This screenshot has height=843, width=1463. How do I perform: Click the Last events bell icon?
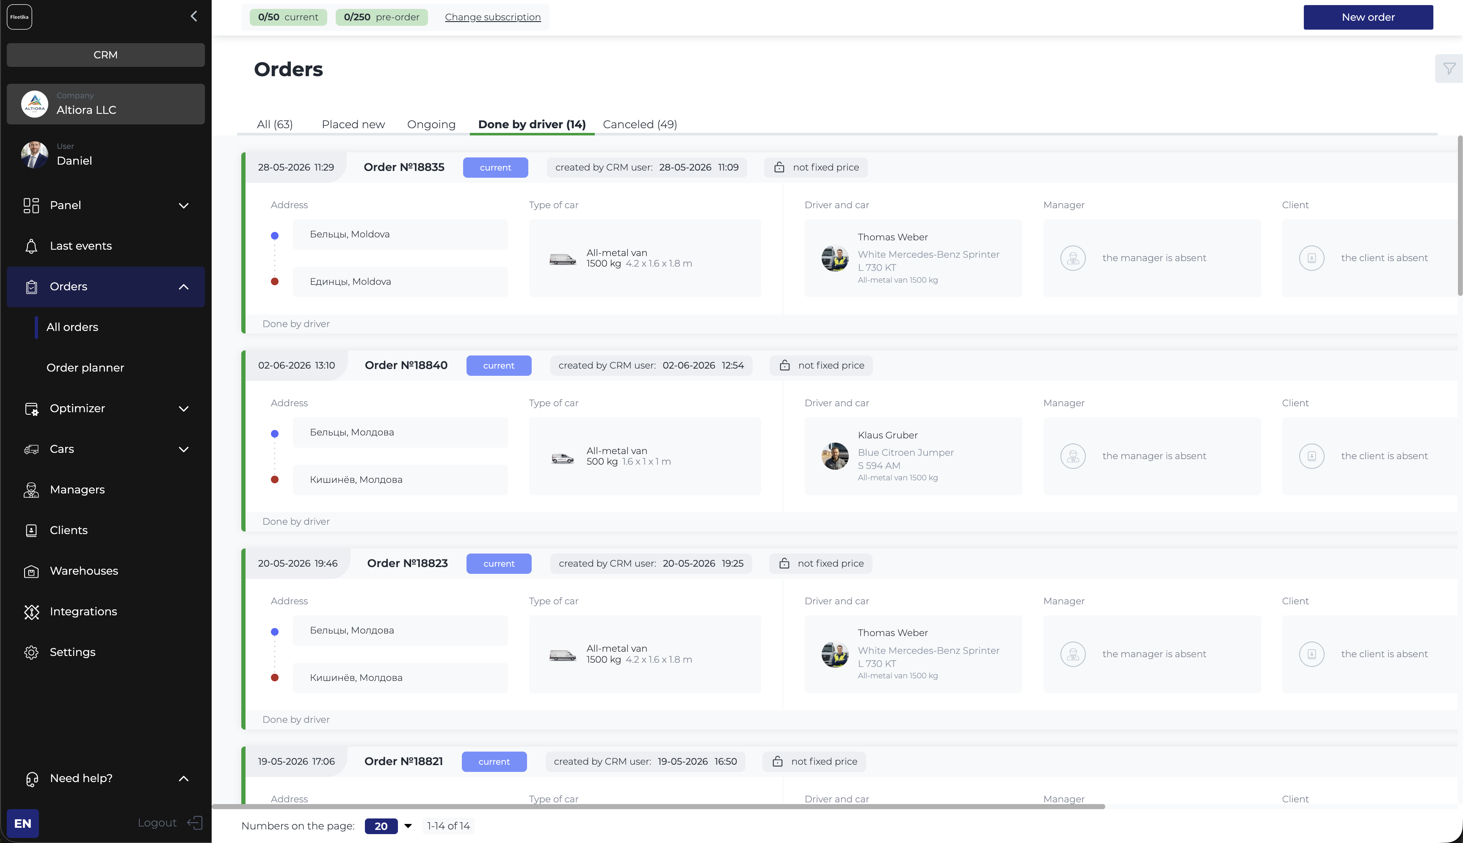[31, 246]
